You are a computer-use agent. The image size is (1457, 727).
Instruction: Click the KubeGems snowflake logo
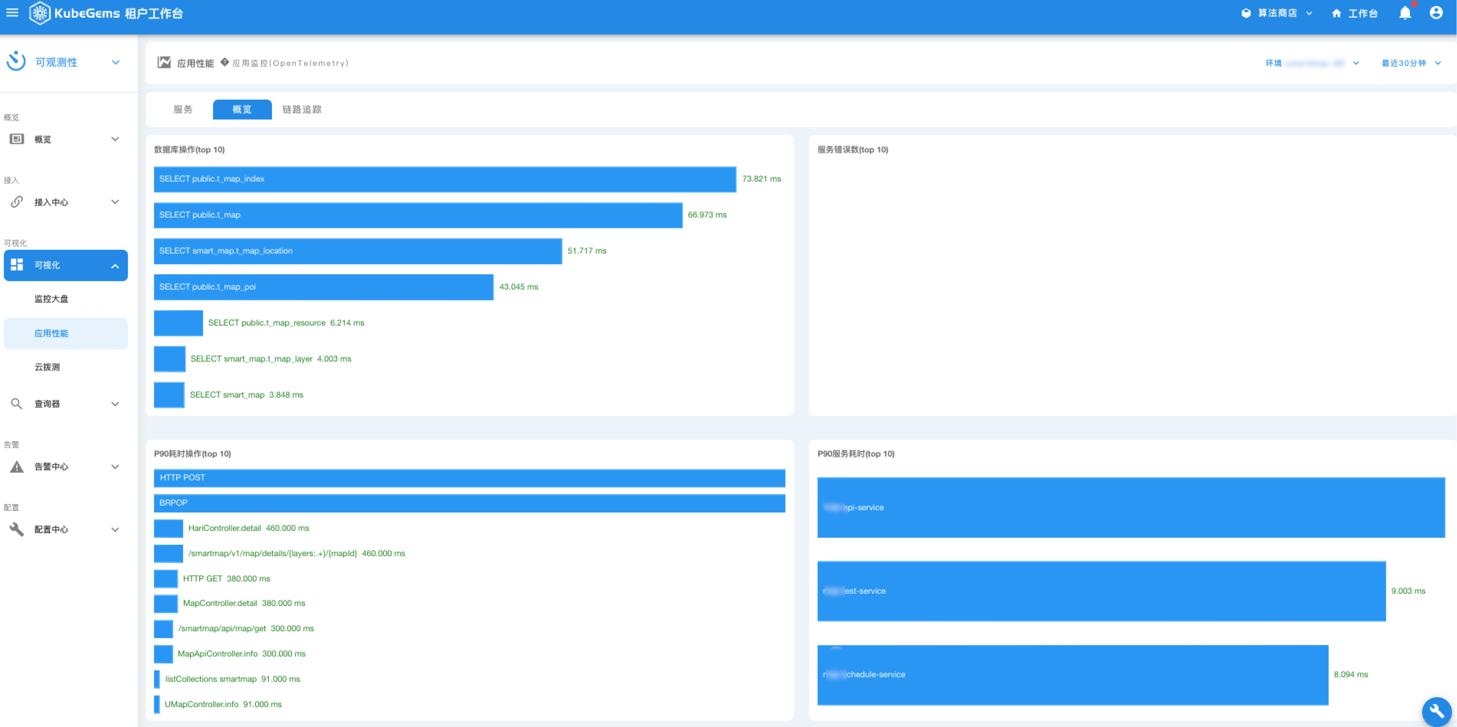coord(39,13)
